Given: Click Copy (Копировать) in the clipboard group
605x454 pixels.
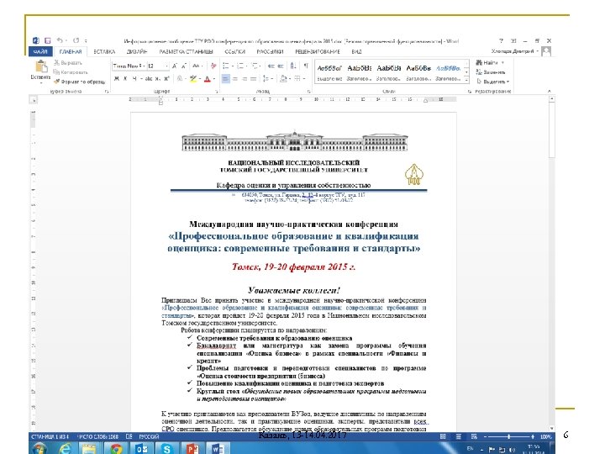Looking at the screenshot, I should click(x=71, y=72).
